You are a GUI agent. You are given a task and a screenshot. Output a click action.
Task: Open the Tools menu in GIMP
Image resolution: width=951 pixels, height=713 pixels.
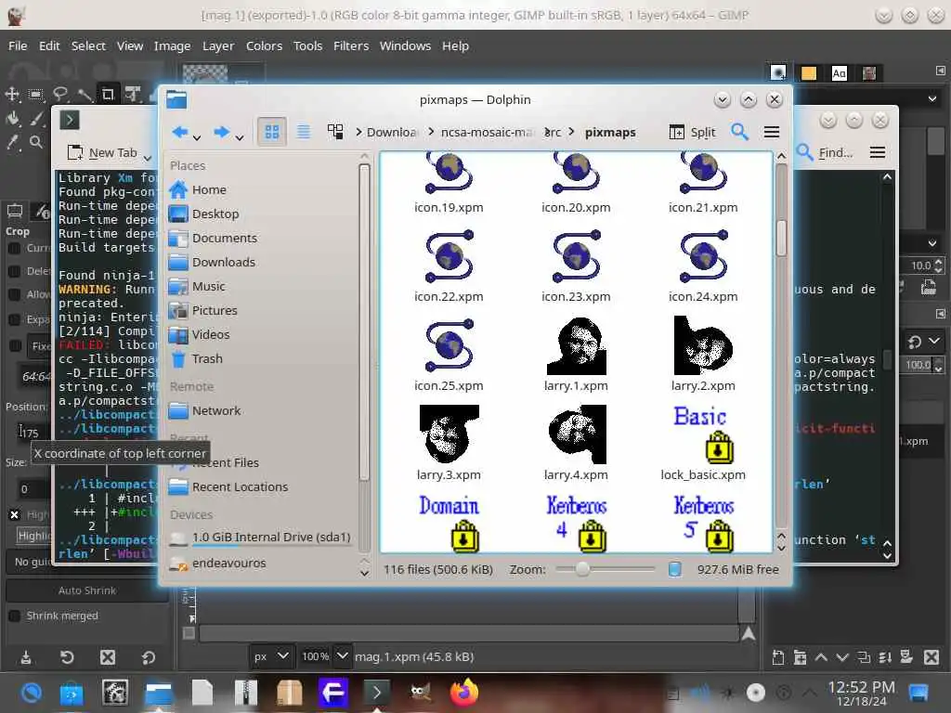pyautogui.click(x=307, y=45)
